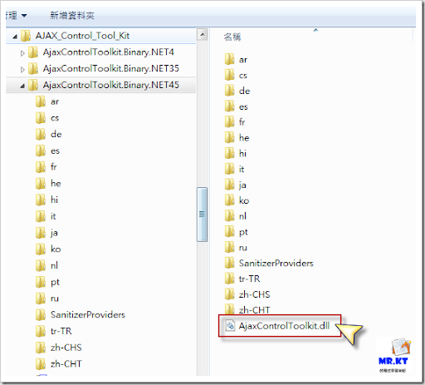Click the SanitizerProviders folder icon in file list
425x385 pixels.
[230, 263]
